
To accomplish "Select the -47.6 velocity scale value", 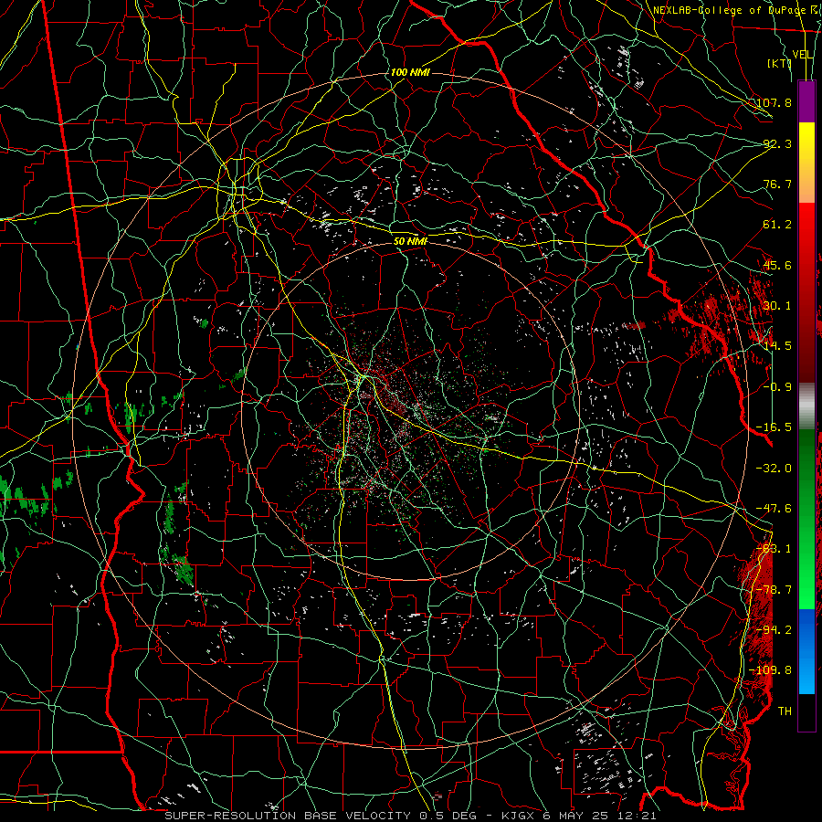I will tap(775, 509).
